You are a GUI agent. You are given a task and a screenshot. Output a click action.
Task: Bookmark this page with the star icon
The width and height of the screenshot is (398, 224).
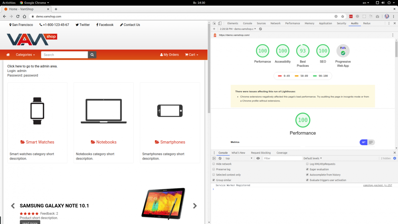click(x=343, y=16)
